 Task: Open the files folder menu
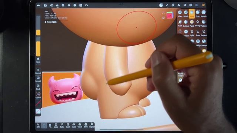[x=45, y=5]
